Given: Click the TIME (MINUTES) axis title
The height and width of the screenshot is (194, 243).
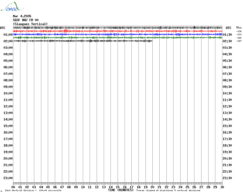Looking at the screenshot, I should tap(121, 190).
